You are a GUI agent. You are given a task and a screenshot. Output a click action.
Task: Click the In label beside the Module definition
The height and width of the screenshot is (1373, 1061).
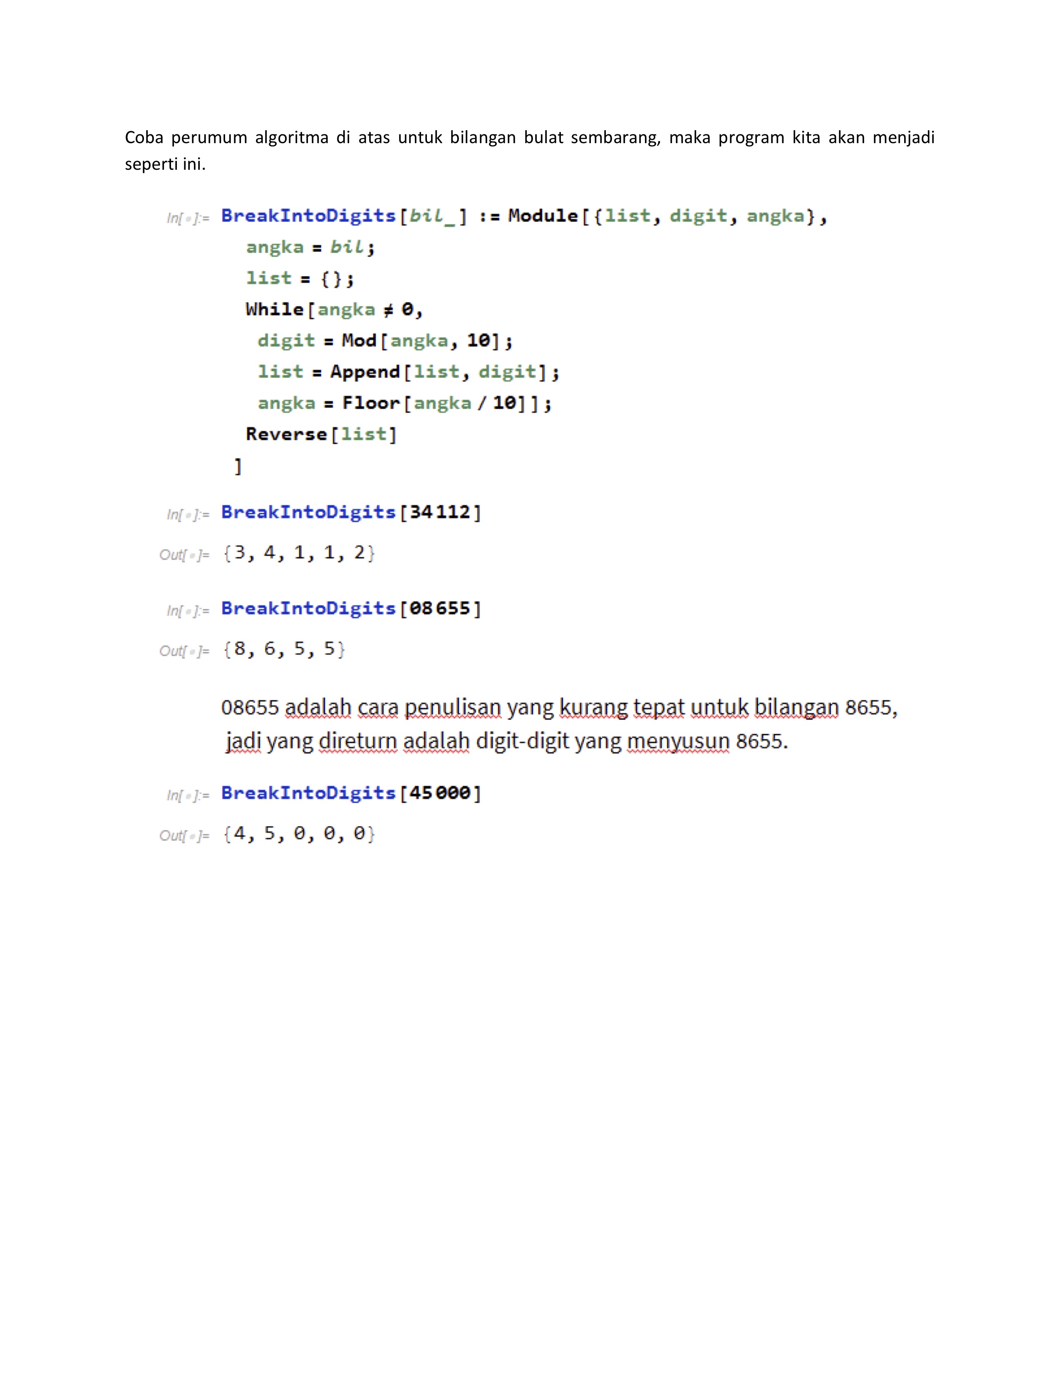pyautogui.click(x=188, y=219)
